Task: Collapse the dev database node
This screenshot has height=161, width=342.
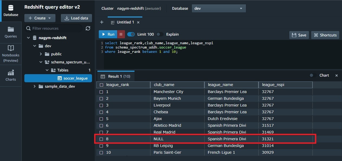Action: coord(35,46)
